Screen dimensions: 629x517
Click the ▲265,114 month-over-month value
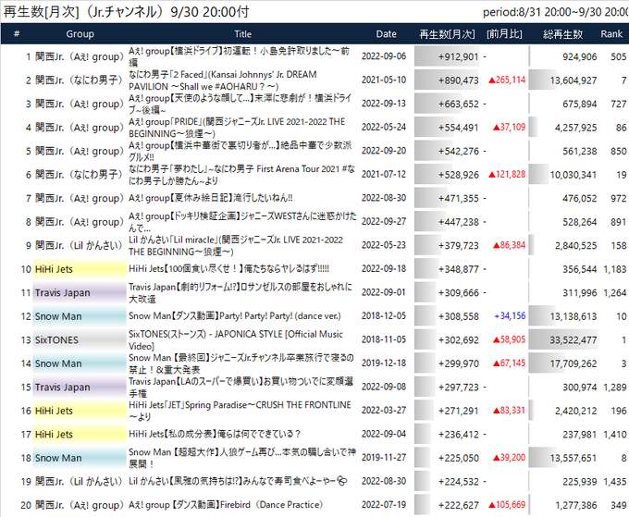tap(507, 80)
